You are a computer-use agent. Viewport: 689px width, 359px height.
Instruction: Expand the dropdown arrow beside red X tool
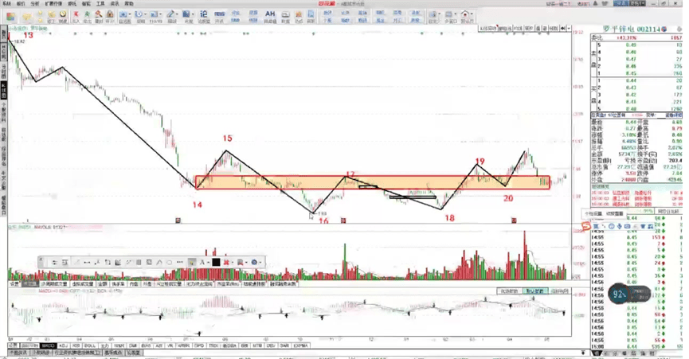pyautogui.click(x=234, y=262)
